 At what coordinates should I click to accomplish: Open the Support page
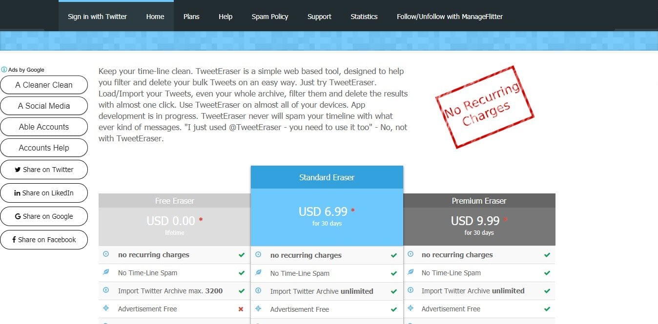click(319, 17)
